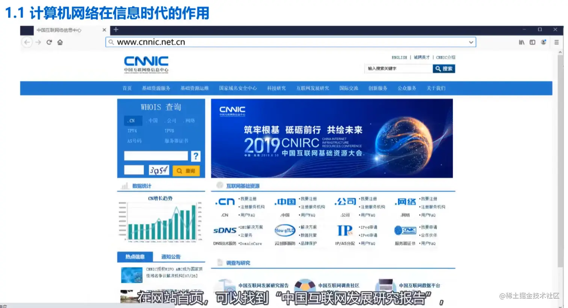
Task: Open the IPv4申请 link
Action: 368,227
